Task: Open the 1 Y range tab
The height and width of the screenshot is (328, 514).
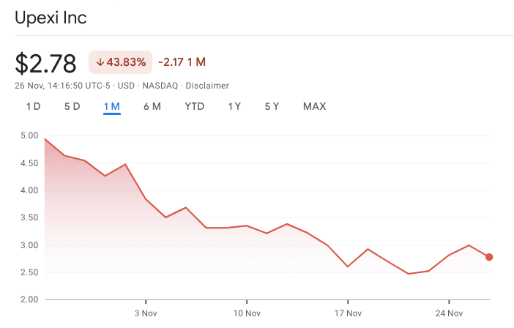Action: (234, 106)
